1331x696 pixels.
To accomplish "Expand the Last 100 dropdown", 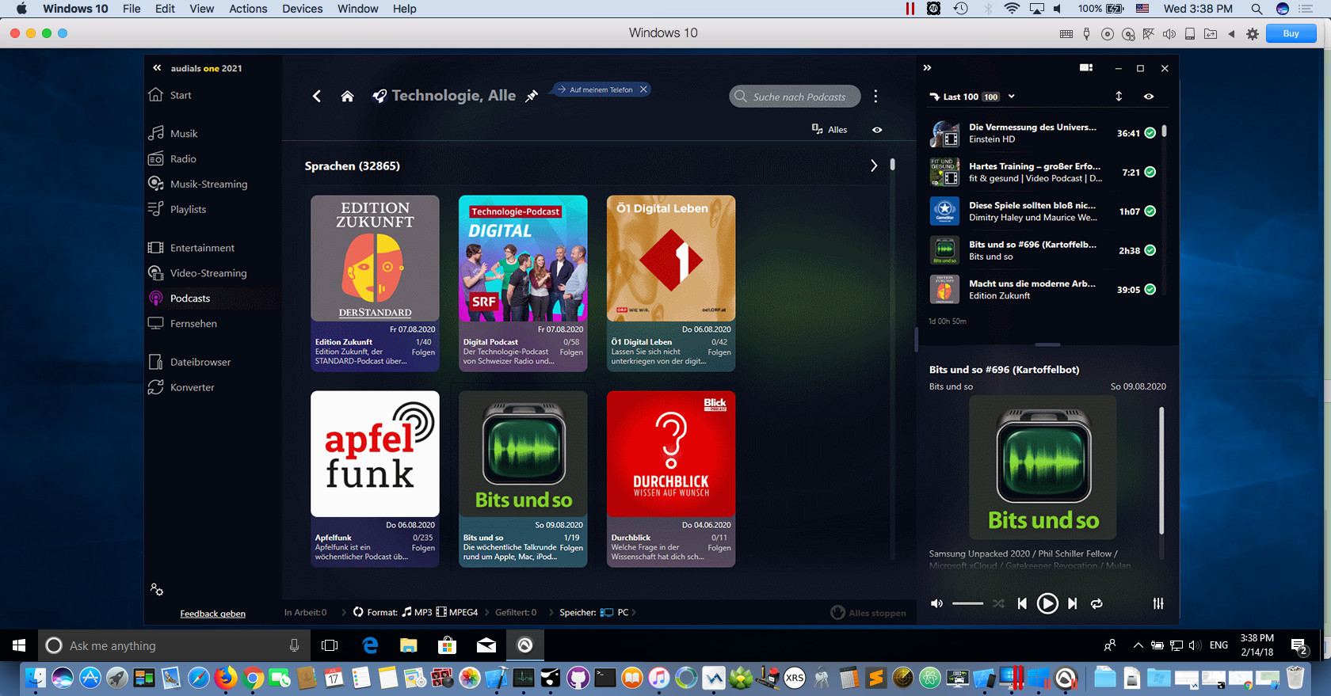I will [1012, 97].
